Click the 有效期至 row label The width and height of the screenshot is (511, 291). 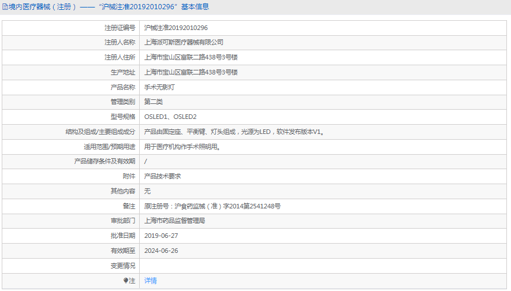(122, 251)
